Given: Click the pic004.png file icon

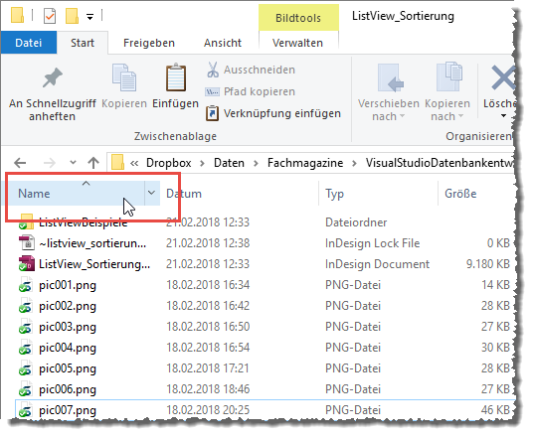Looking at the screenshot, I should tap(26, 348).
